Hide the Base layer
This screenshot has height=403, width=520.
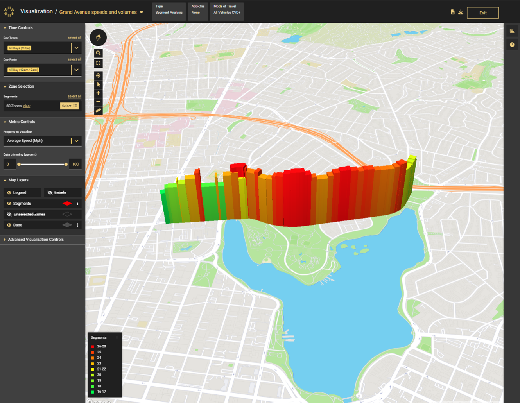tap(9, 225)
